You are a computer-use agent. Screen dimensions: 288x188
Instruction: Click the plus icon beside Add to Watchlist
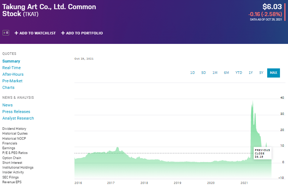click(16, 33)
